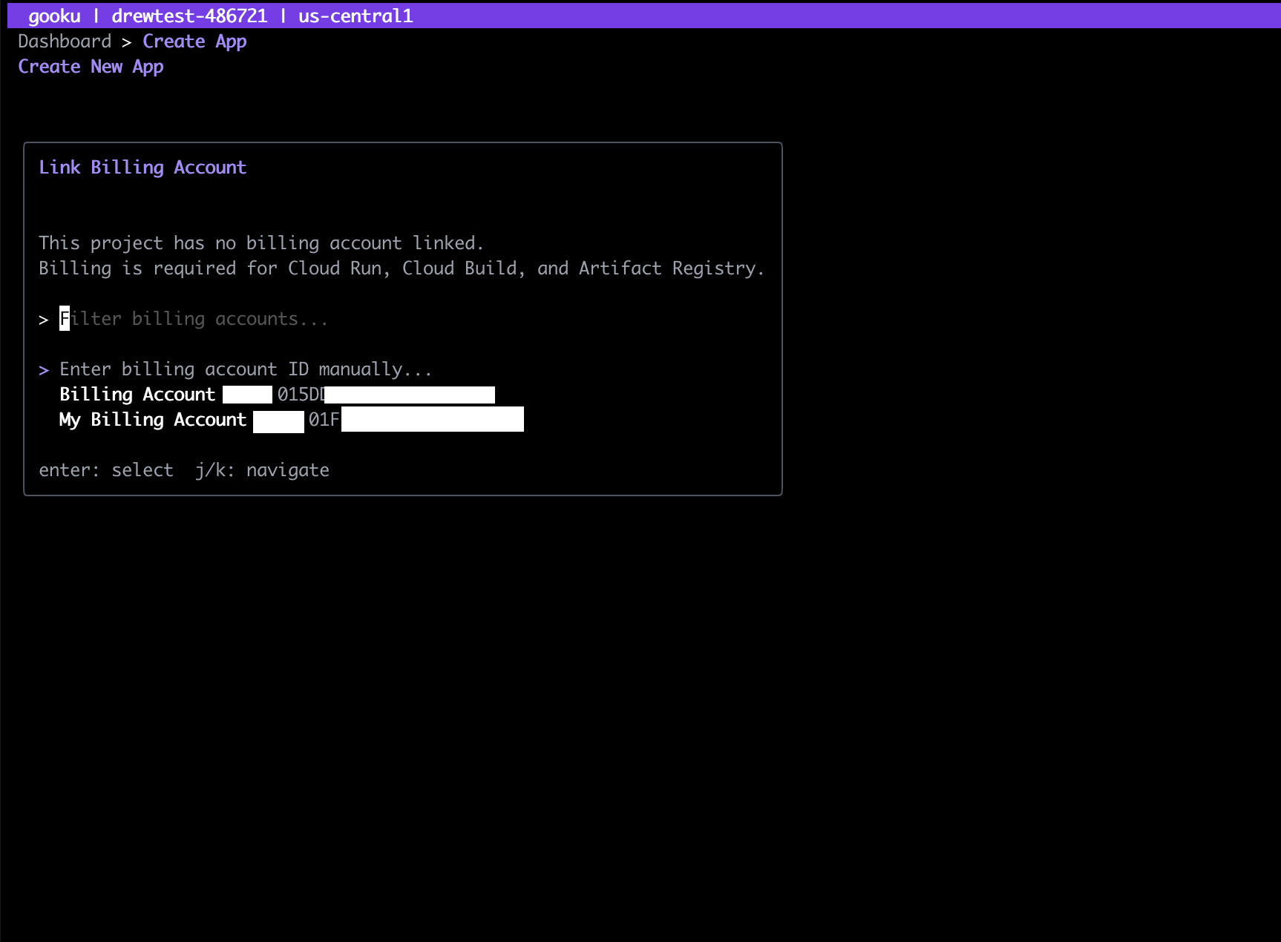
Task: Focus the Filter billing accounts input
Action: [x=194, y=319]
